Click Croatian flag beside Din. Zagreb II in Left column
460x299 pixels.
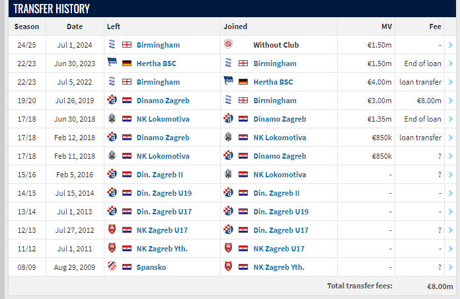point(127,175)
